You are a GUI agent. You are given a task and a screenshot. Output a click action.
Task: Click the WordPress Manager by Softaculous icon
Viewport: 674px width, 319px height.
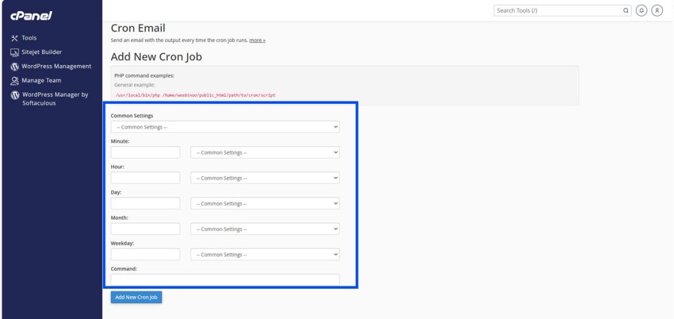pos(14,95)
